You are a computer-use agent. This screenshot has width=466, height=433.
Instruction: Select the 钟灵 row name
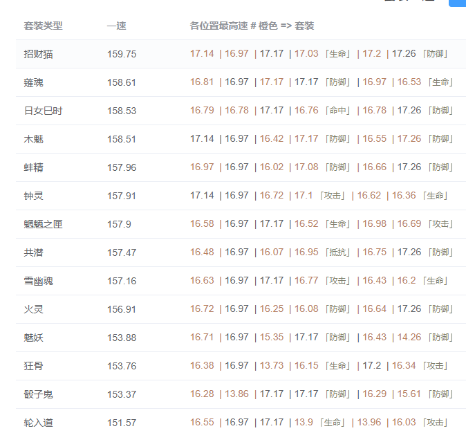pos(34,196)
